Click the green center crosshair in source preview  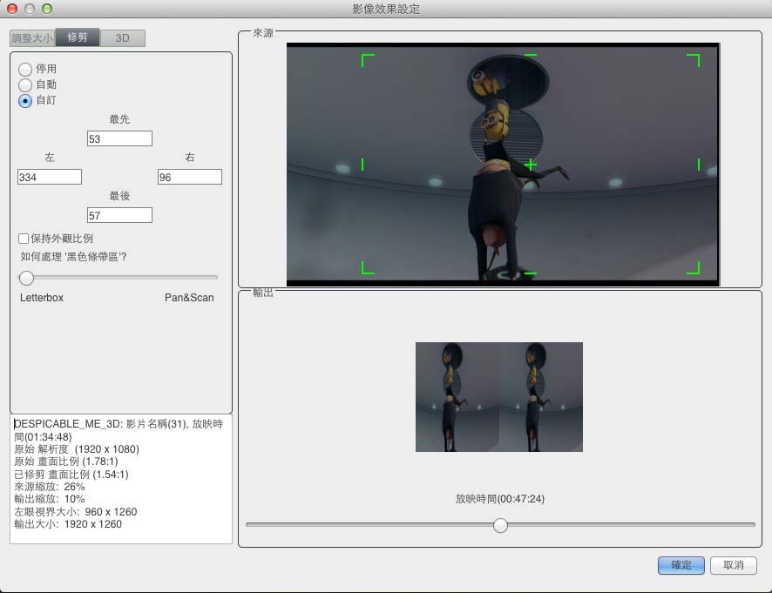coord(530,164)
